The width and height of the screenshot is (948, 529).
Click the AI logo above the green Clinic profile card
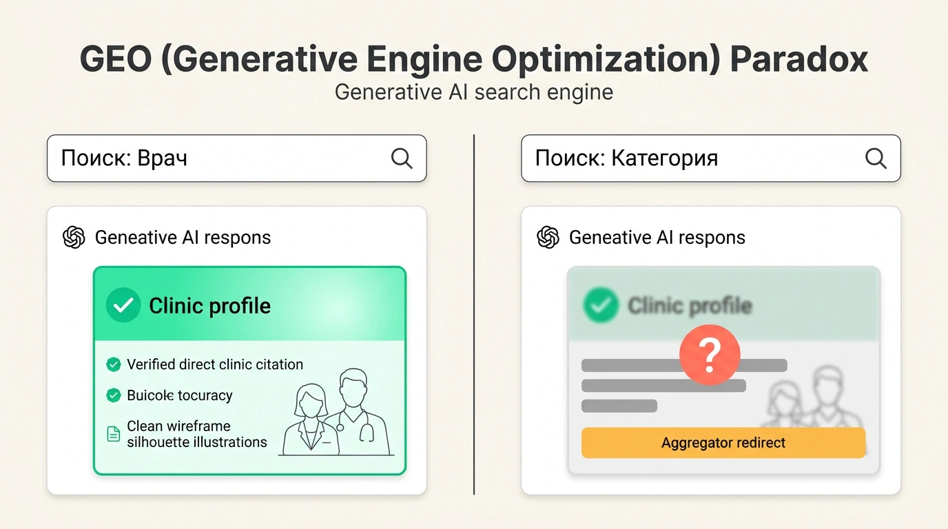[74, 238]
